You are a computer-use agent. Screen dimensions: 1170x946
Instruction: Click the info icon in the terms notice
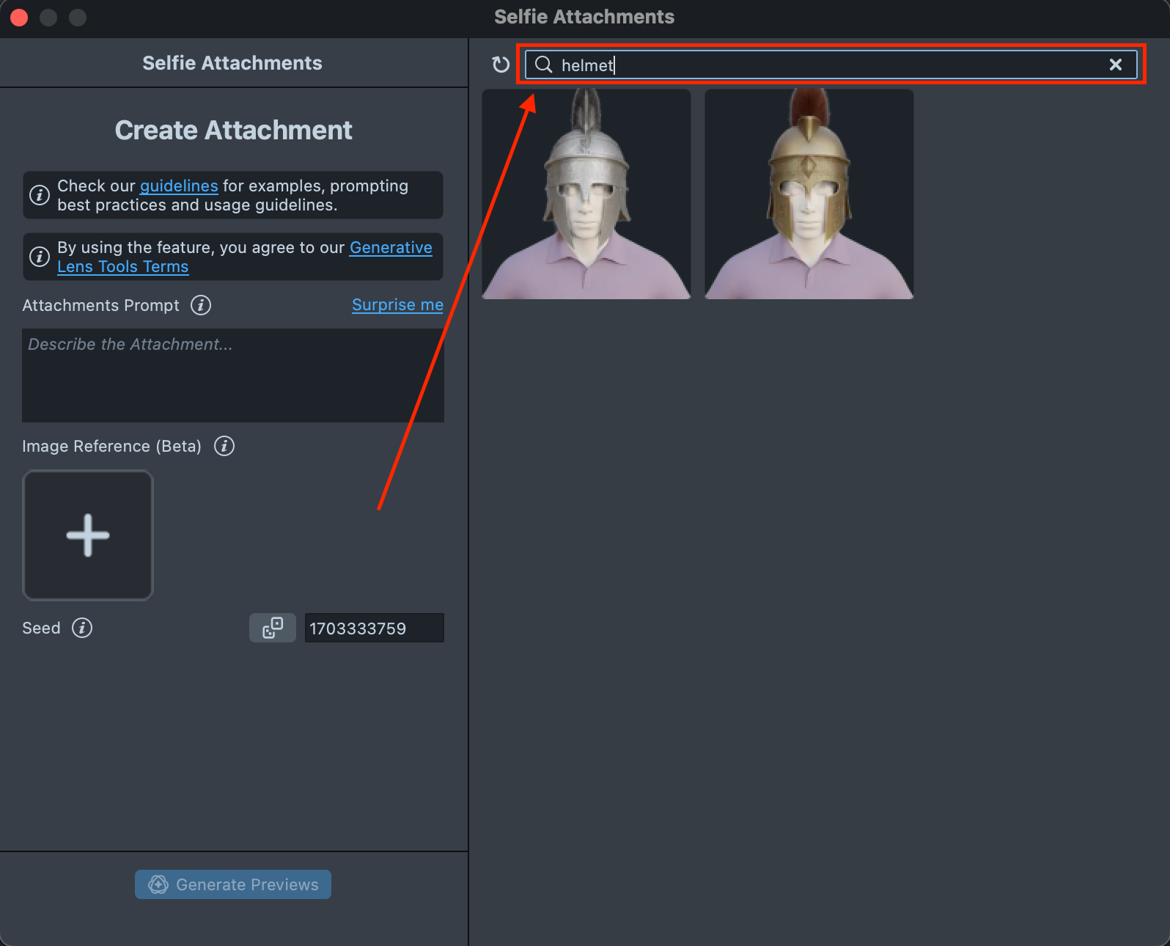pyautogui.click(x=40, y=257)
